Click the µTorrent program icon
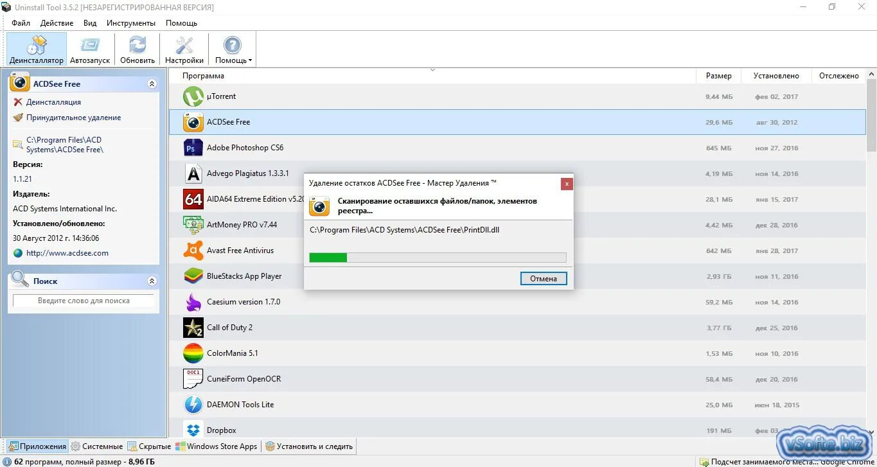This screenshot has height=467, width=877. [193, 96]
